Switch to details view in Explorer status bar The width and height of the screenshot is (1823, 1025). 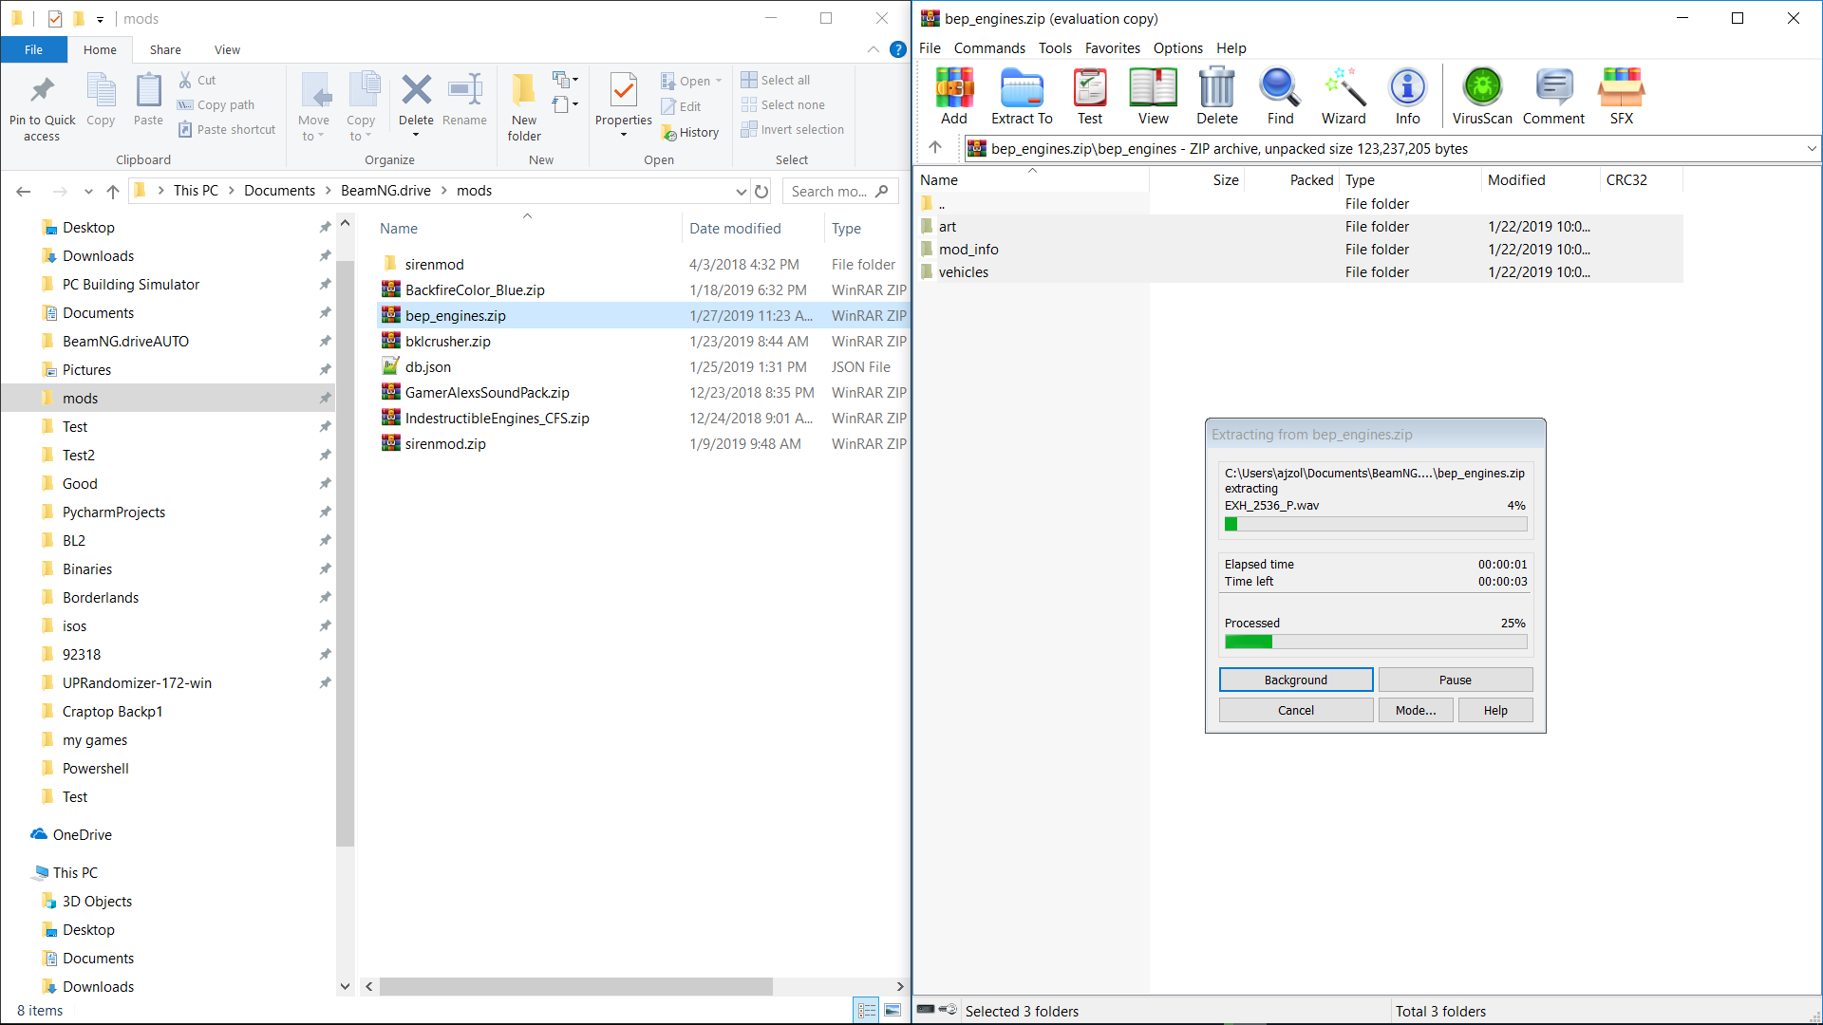(x=867, y=1011)
